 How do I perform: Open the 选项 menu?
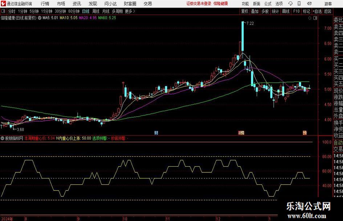click(279, 4)
